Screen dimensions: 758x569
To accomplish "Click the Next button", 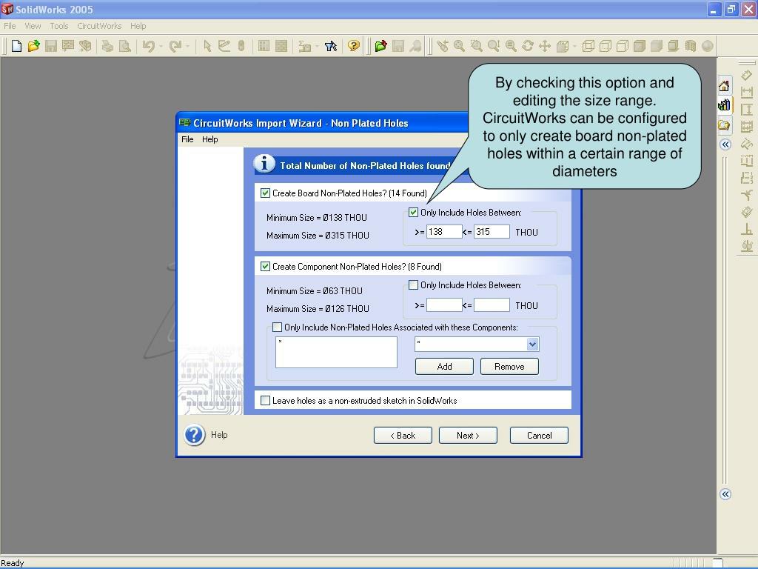I will coord(468,436).
